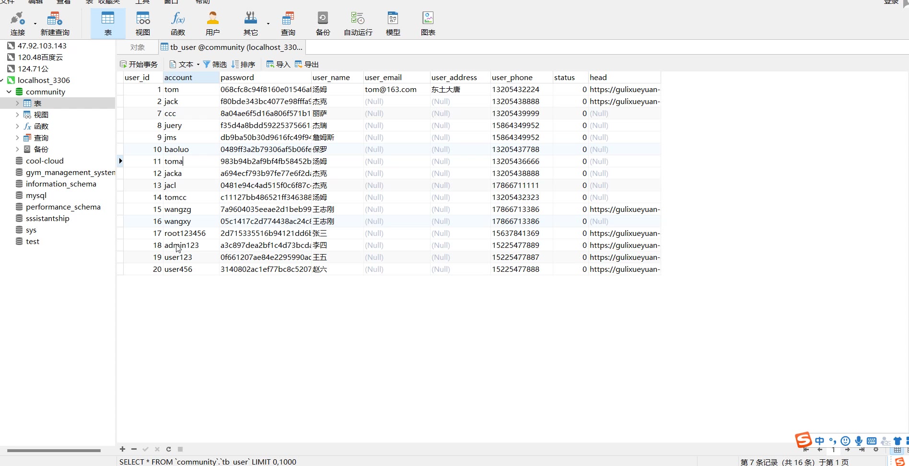
Task: Click the 筛选 filter button
Action: coord(215,64)
